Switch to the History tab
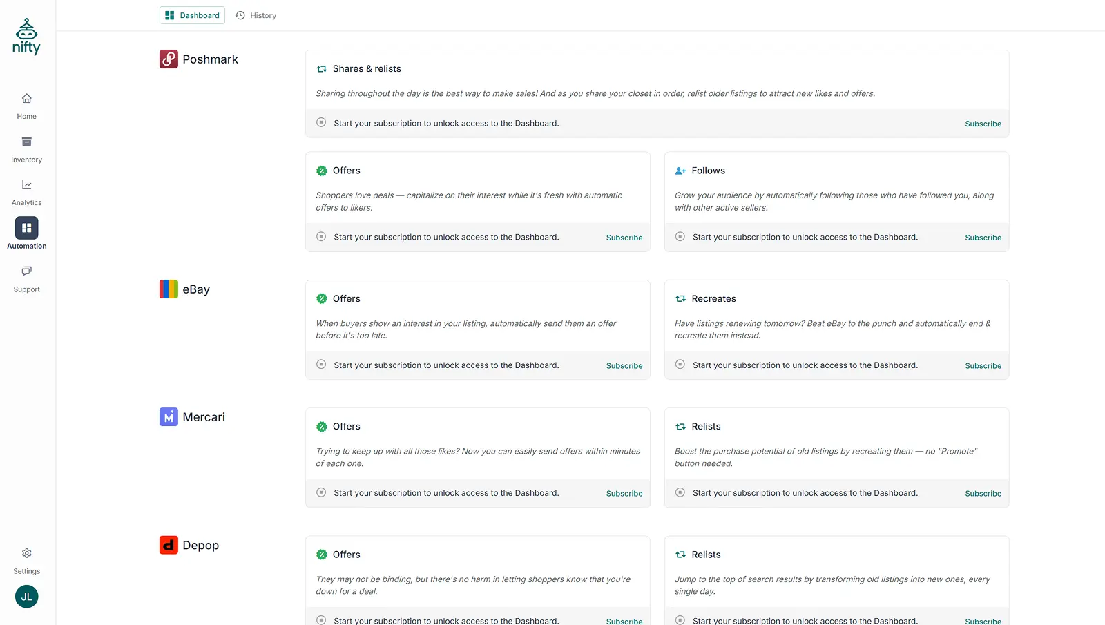 [256, 15]
